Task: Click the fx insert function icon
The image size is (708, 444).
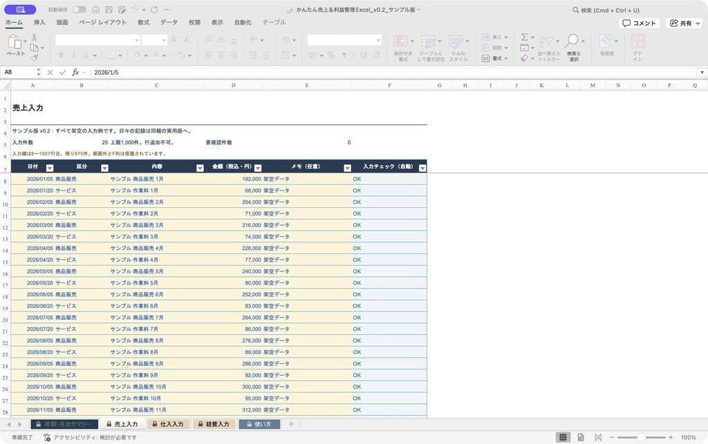Action: 75,72
